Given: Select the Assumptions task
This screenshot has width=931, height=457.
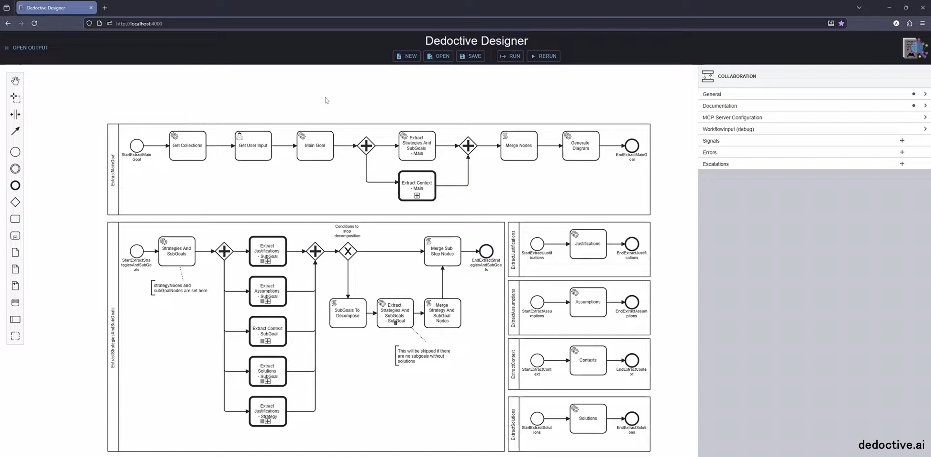Looking at the screenshot, I should (x=588, y=302).
